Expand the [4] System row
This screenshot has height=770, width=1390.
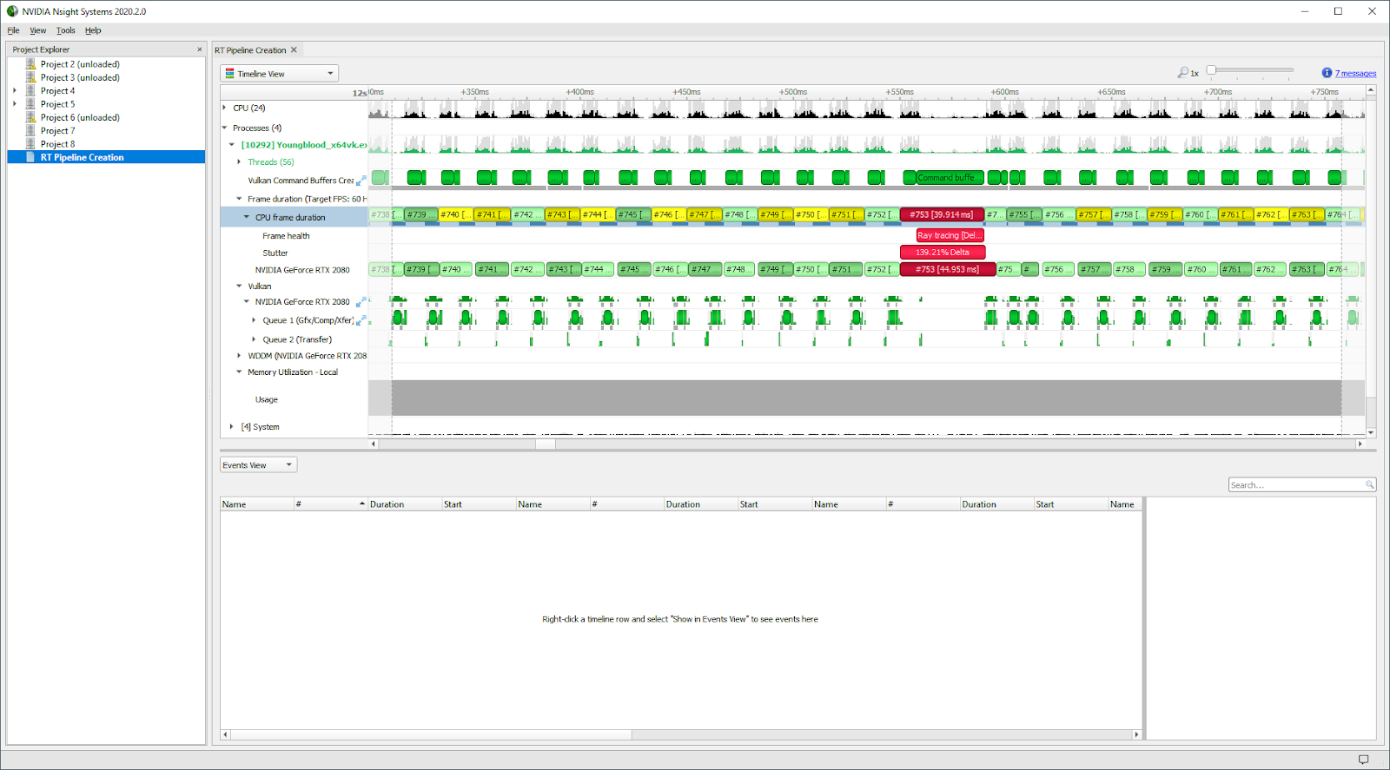point(232,426)
